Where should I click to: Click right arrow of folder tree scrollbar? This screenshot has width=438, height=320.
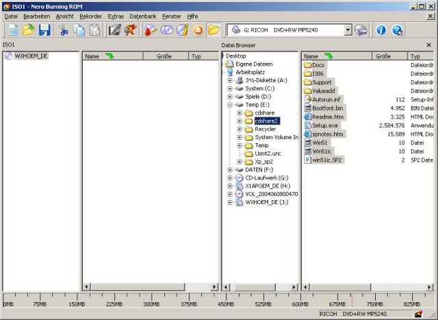(x=294, y=287)
